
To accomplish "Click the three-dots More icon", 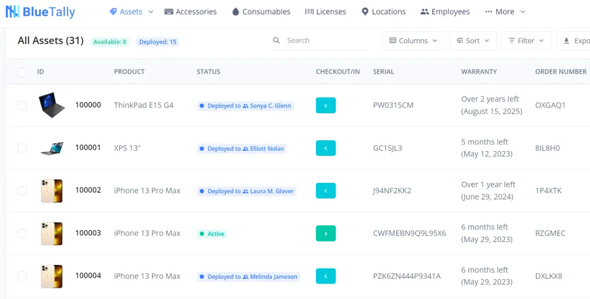I will (x=489, y=11).
